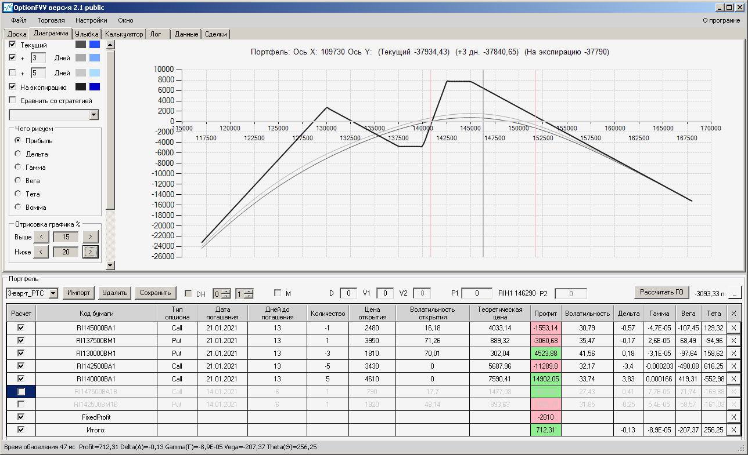This screenshot has height=455, width=748.
Task: Expand the strategy comparison combo box
Action: coord(94,115)
